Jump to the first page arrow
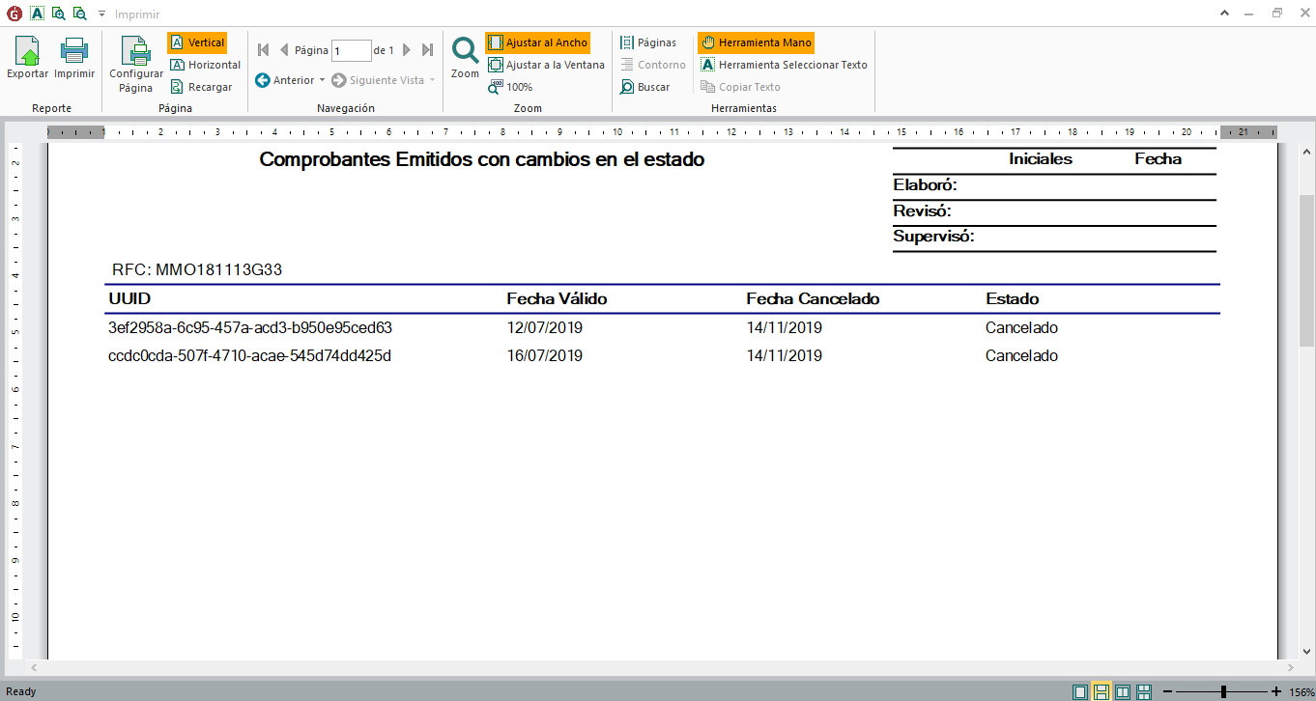 point(263,50)
